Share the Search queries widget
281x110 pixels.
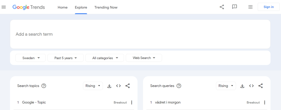tap(261, 86)
